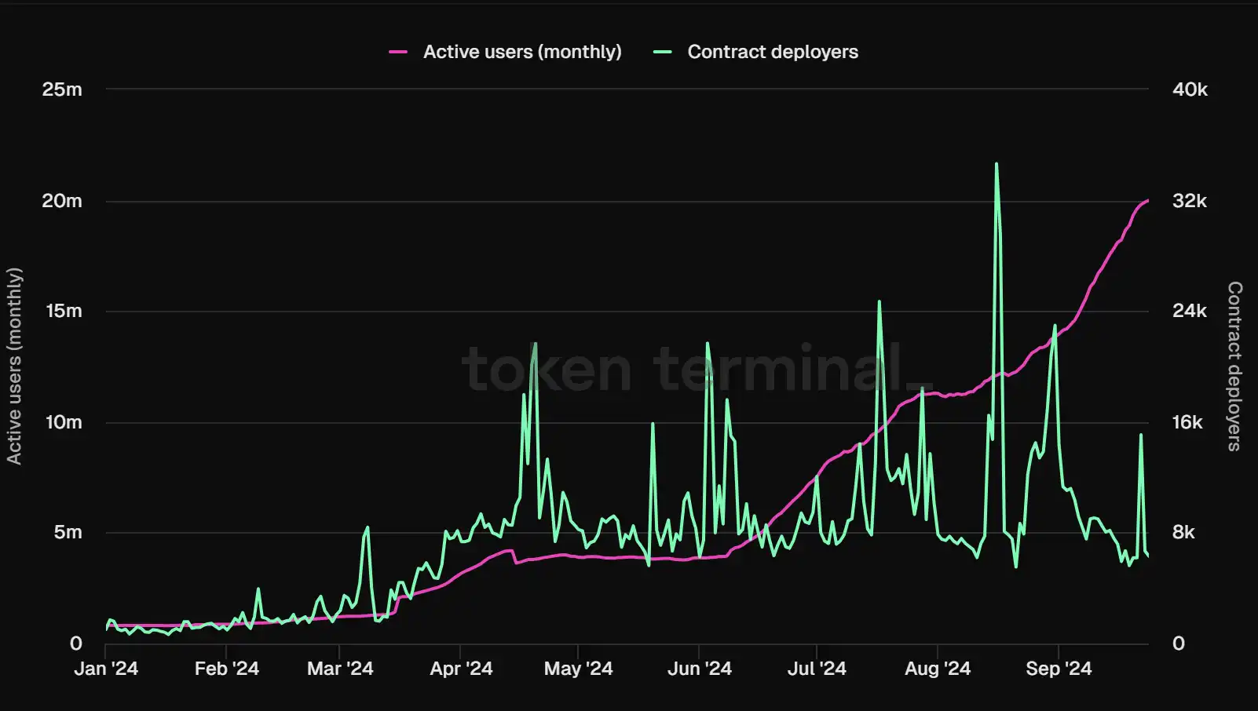
Task: Toggle the Contract deployers legend entry
Action: (772, 52)
